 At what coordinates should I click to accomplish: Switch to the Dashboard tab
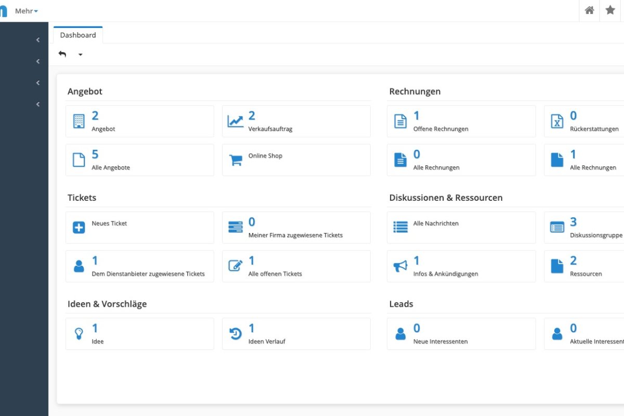click(x=78, y=35)
